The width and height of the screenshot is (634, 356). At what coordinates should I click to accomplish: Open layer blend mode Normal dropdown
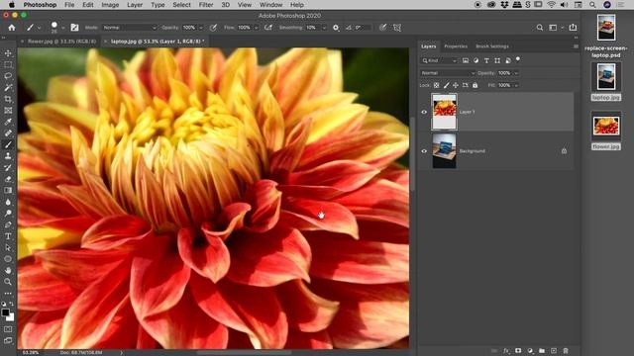(x=448, y=73)
